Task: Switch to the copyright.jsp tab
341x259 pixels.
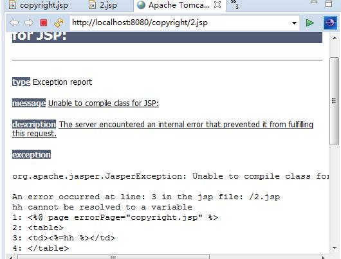Action: [39, 4]
